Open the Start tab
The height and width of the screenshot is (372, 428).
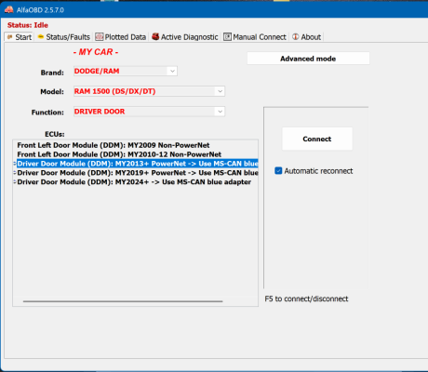[19, 37]
